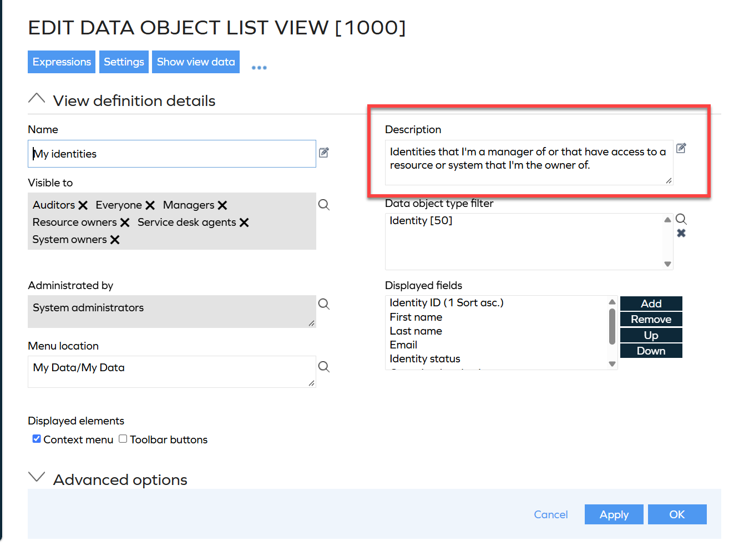Click Displayed fields list scroll up arrow
This screenshot has height=546, width=734.
tap(612, 302)
